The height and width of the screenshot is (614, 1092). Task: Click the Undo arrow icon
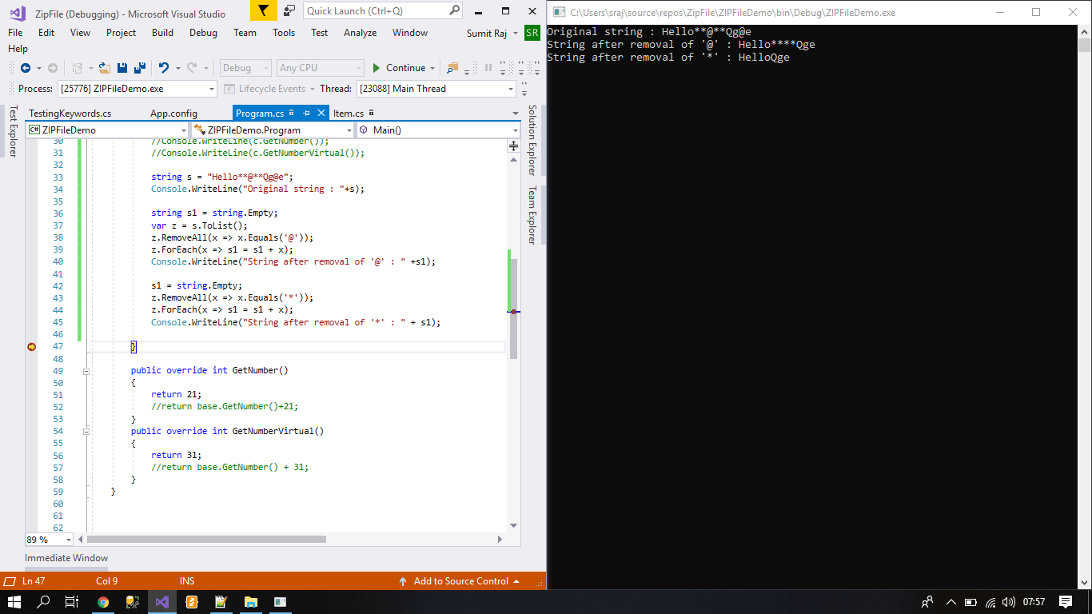[x=164, y=68]
